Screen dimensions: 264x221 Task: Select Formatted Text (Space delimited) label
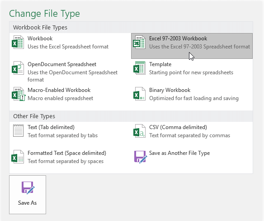(x=67, y=153)
